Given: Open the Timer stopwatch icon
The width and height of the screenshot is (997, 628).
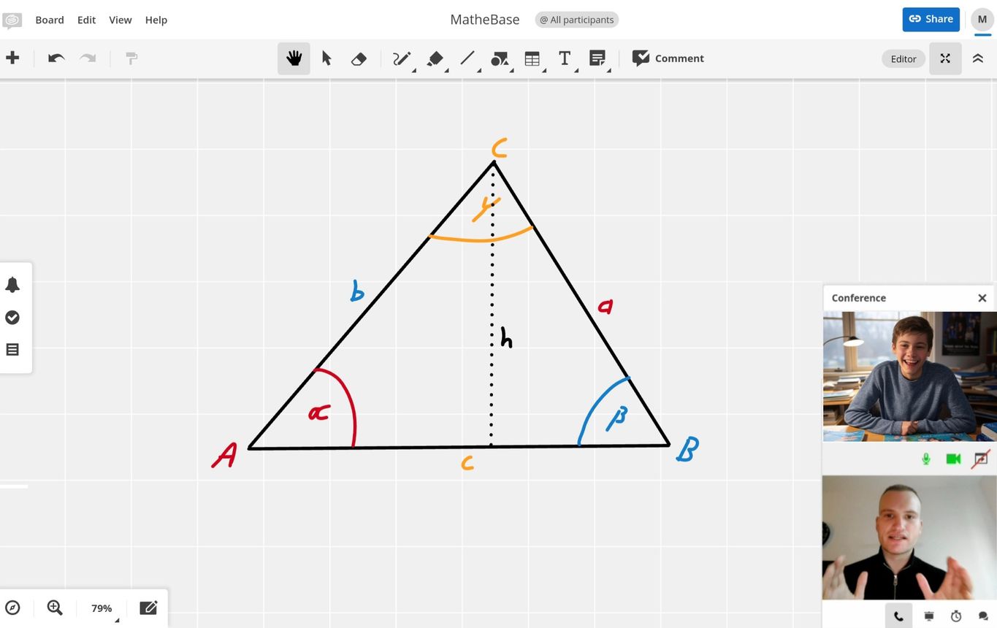Looking at the screenshot, I should pos(956,616).
